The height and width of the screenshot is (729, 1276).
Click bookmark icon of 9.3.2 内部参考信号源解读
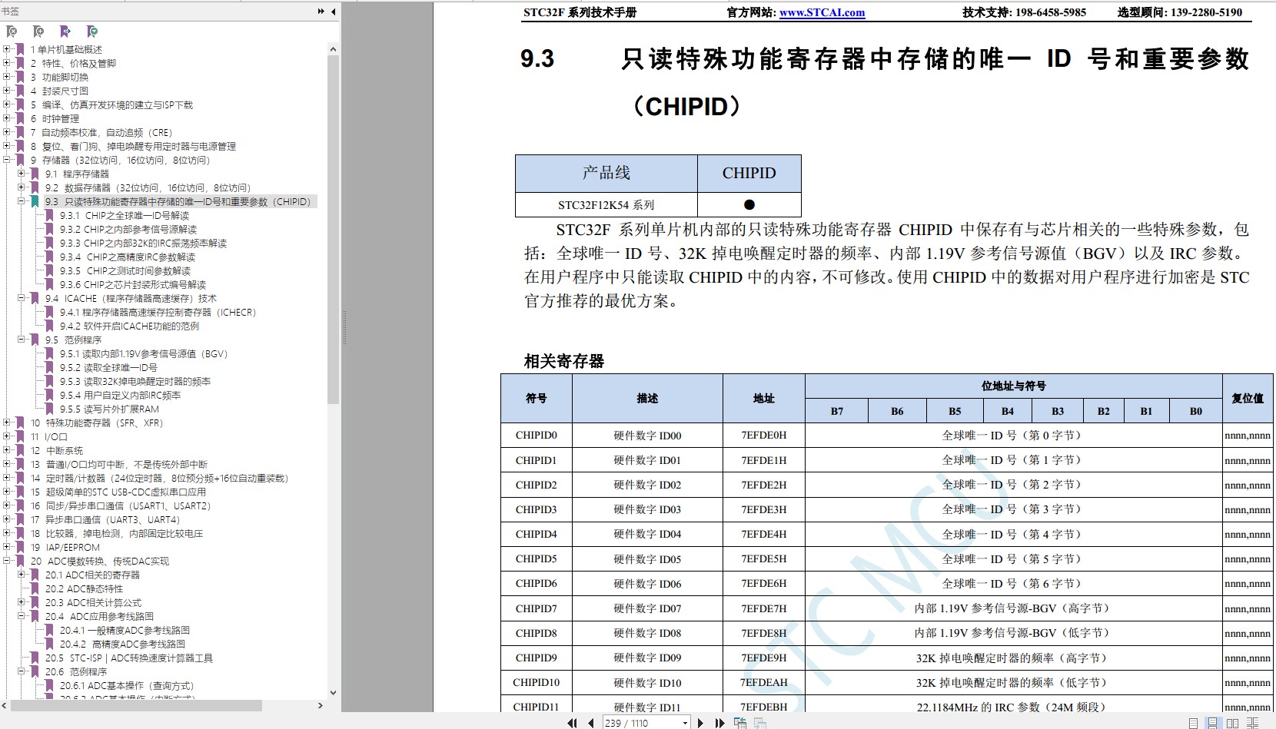click(x=50, y=230)
